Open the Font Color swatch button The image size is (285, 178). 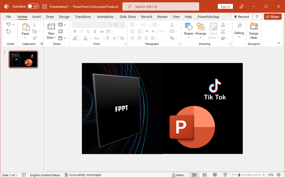coord(85,38)
